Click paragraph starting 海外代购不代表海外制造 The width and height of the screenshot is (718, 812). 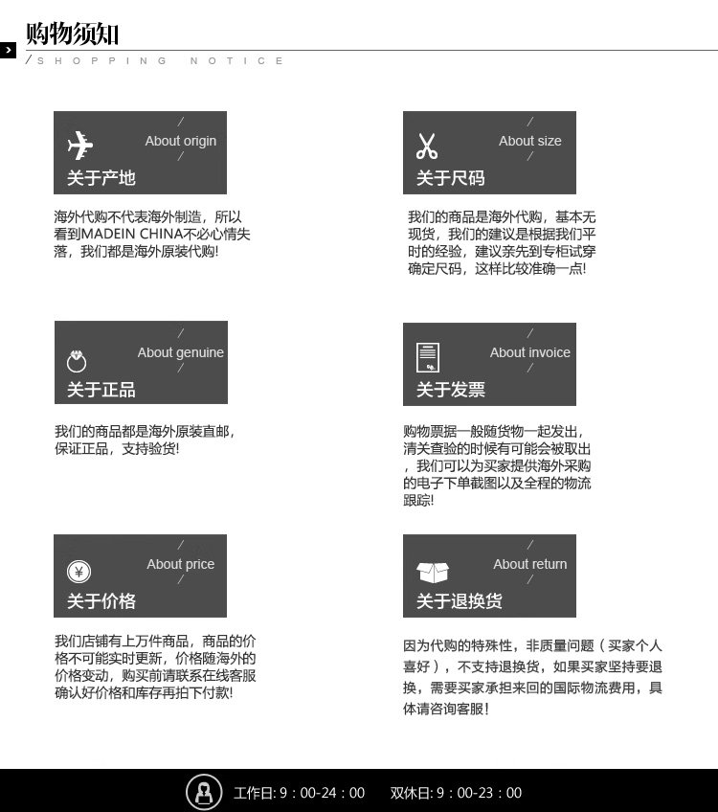tap(151, 234)
